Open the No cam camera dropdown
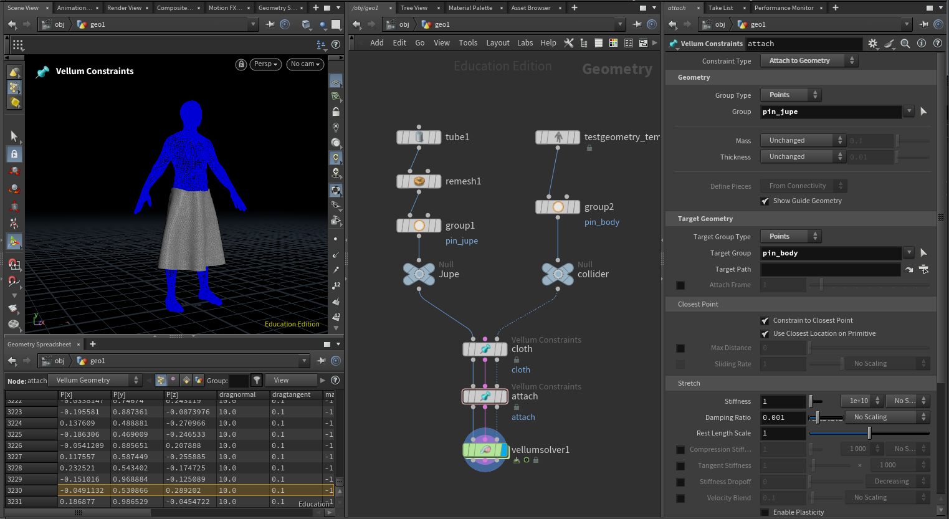The image size is (949, 519). (305, 64)
